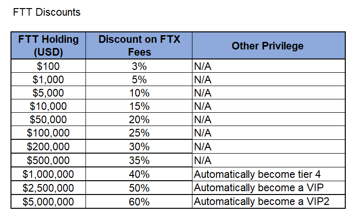This screenshot has width=351, height=214.
Task: Select the 30% discount cell
Action: click(139, 146)
